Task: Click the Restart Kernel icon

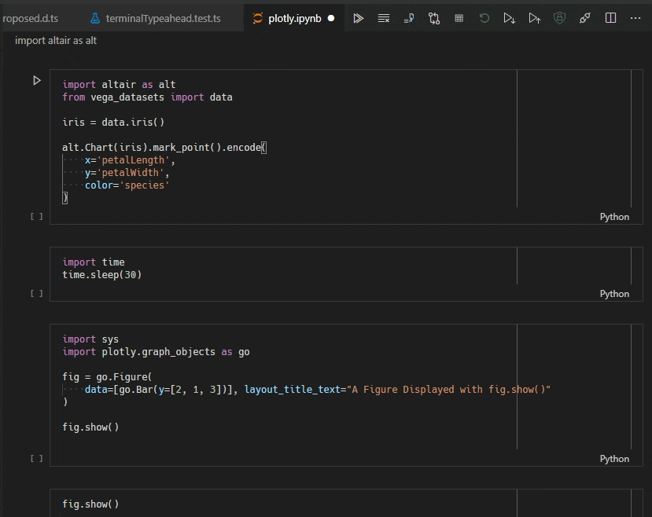Action: (484, 18)
